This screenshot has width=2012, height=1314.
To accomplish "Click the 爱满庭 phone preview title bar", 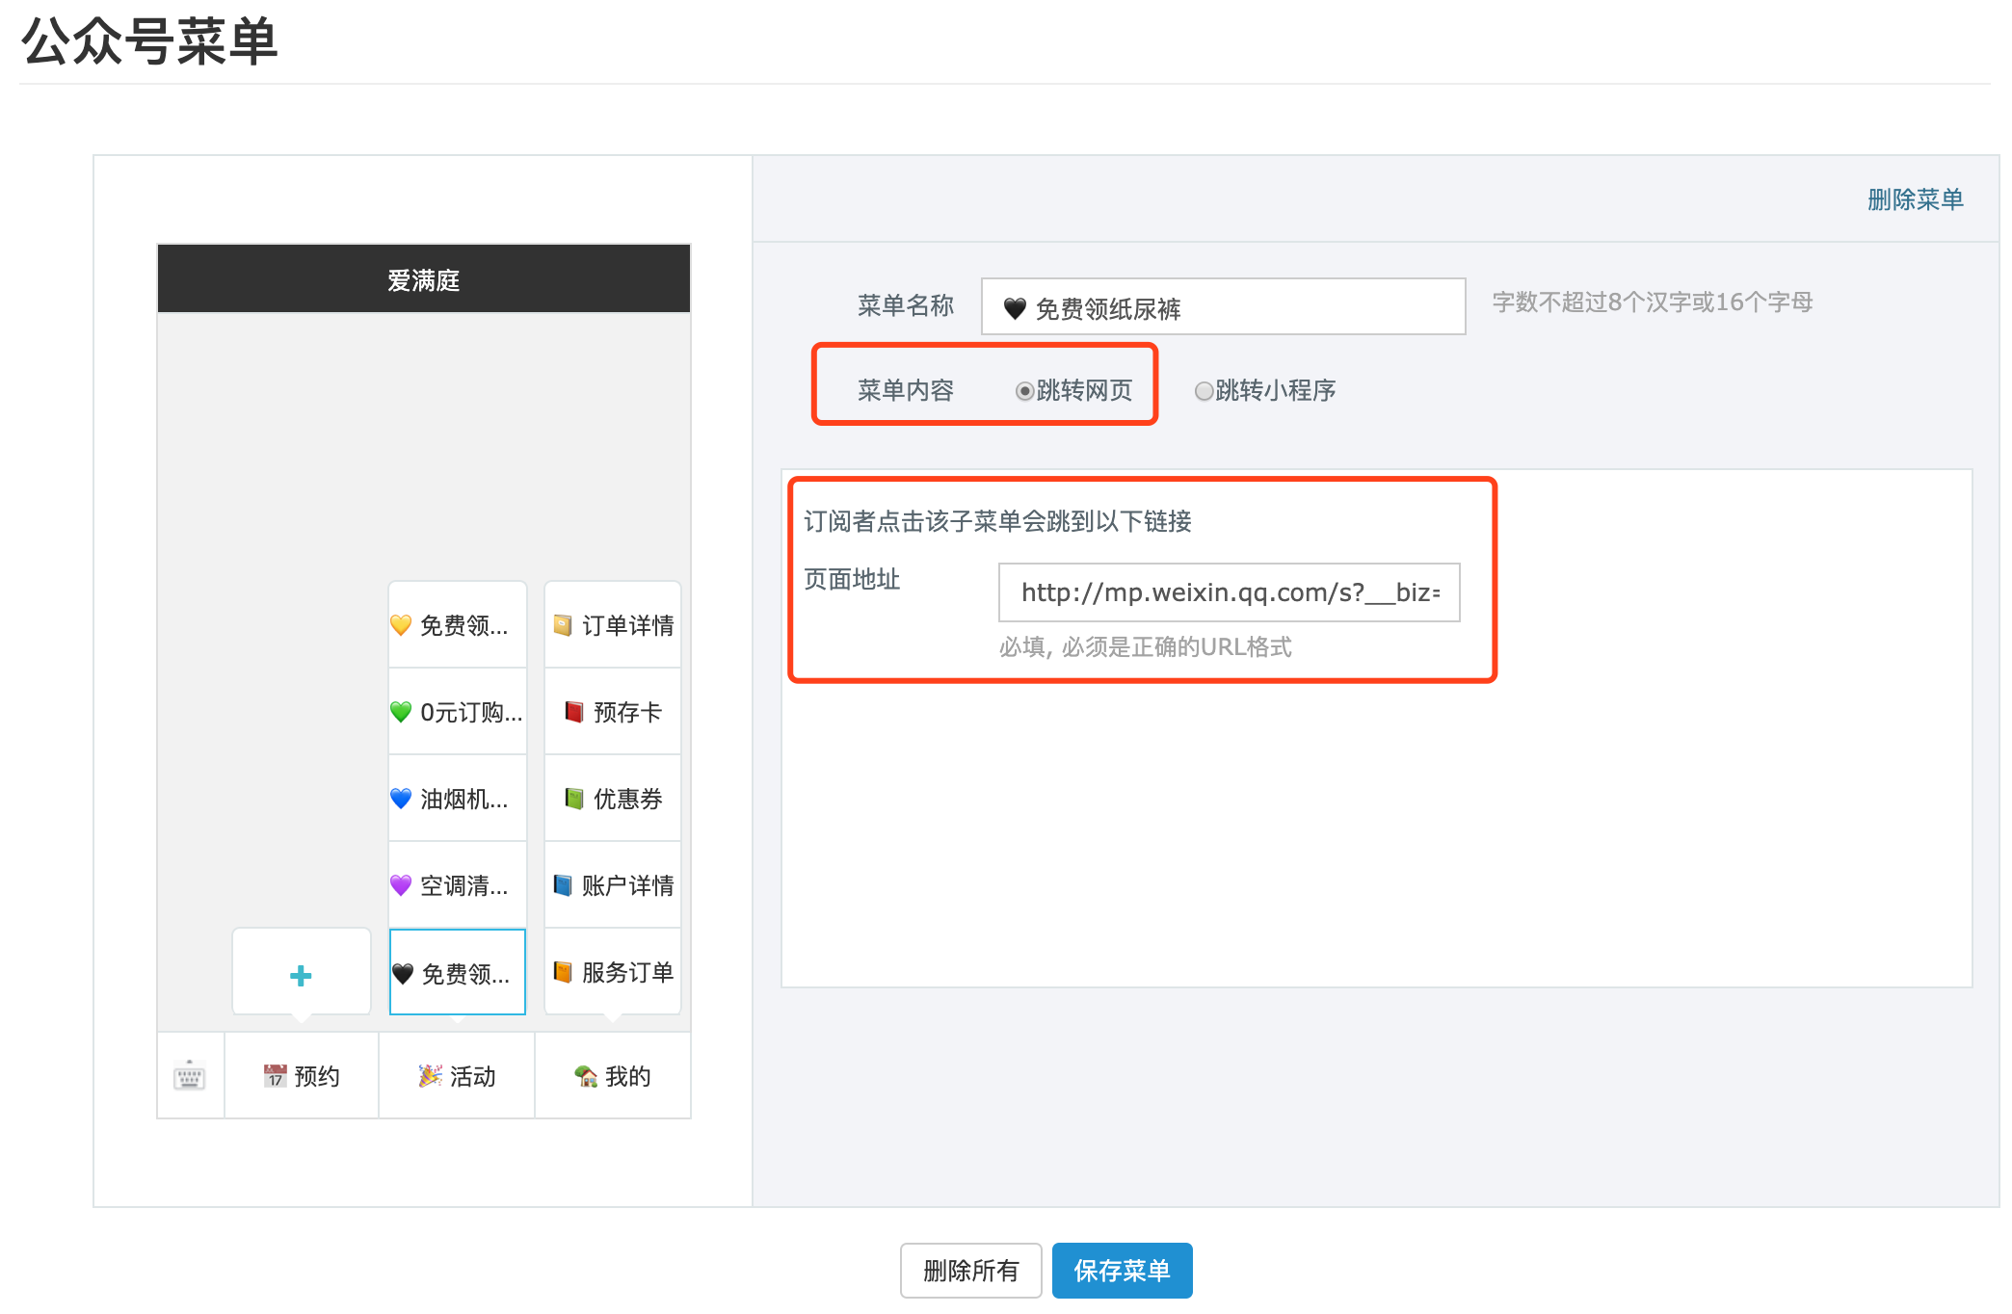I will 424,279.
